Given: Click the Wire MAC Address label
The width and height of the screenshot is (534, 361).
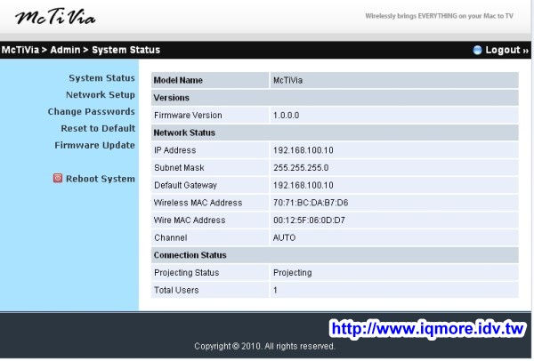Looking at the screenshot, I should (190, 221).
